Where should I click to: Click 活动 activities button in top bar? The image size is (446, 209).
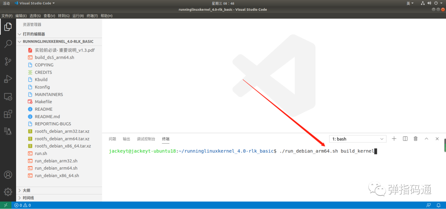point(6,3)
